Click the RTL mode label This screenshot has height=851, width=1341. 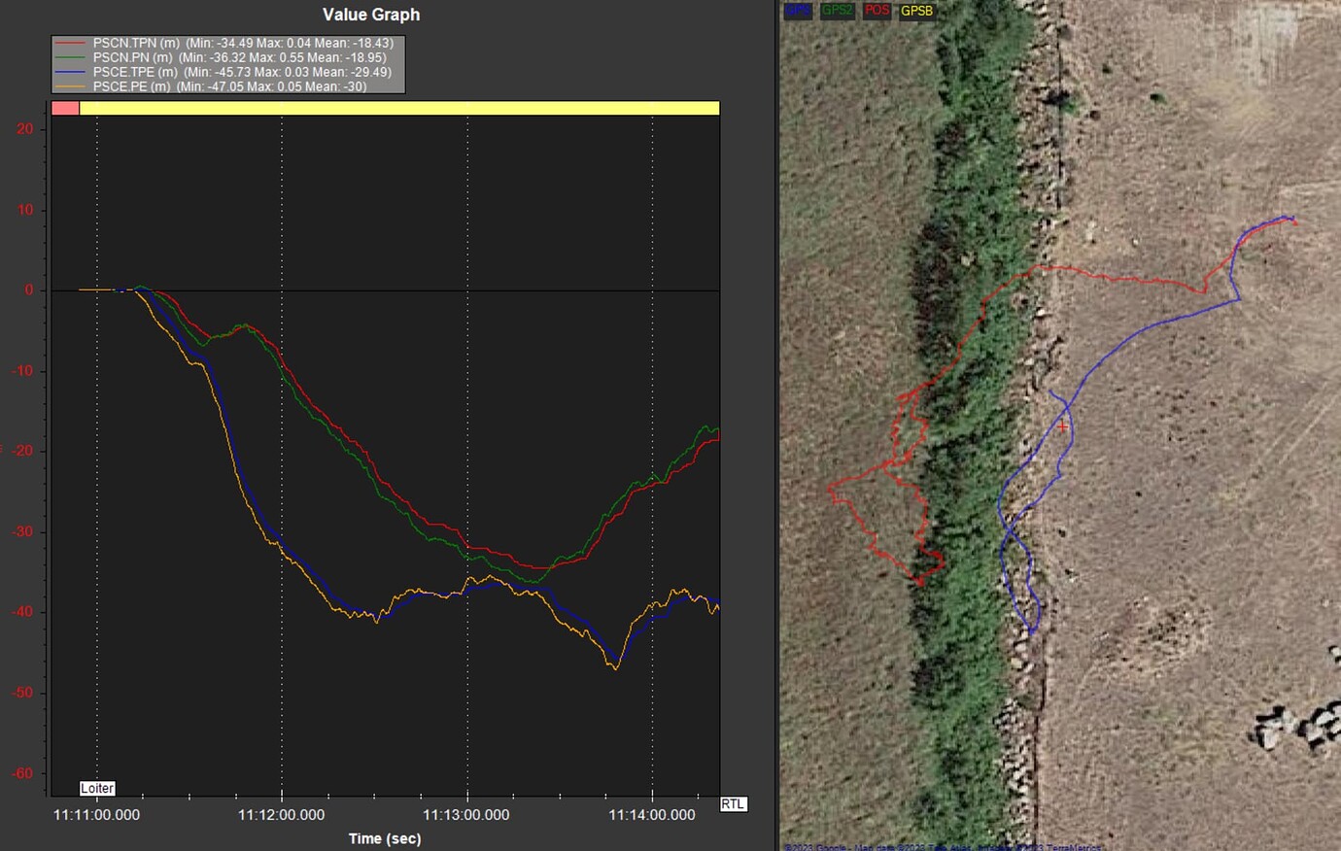(x=733, y=803)
